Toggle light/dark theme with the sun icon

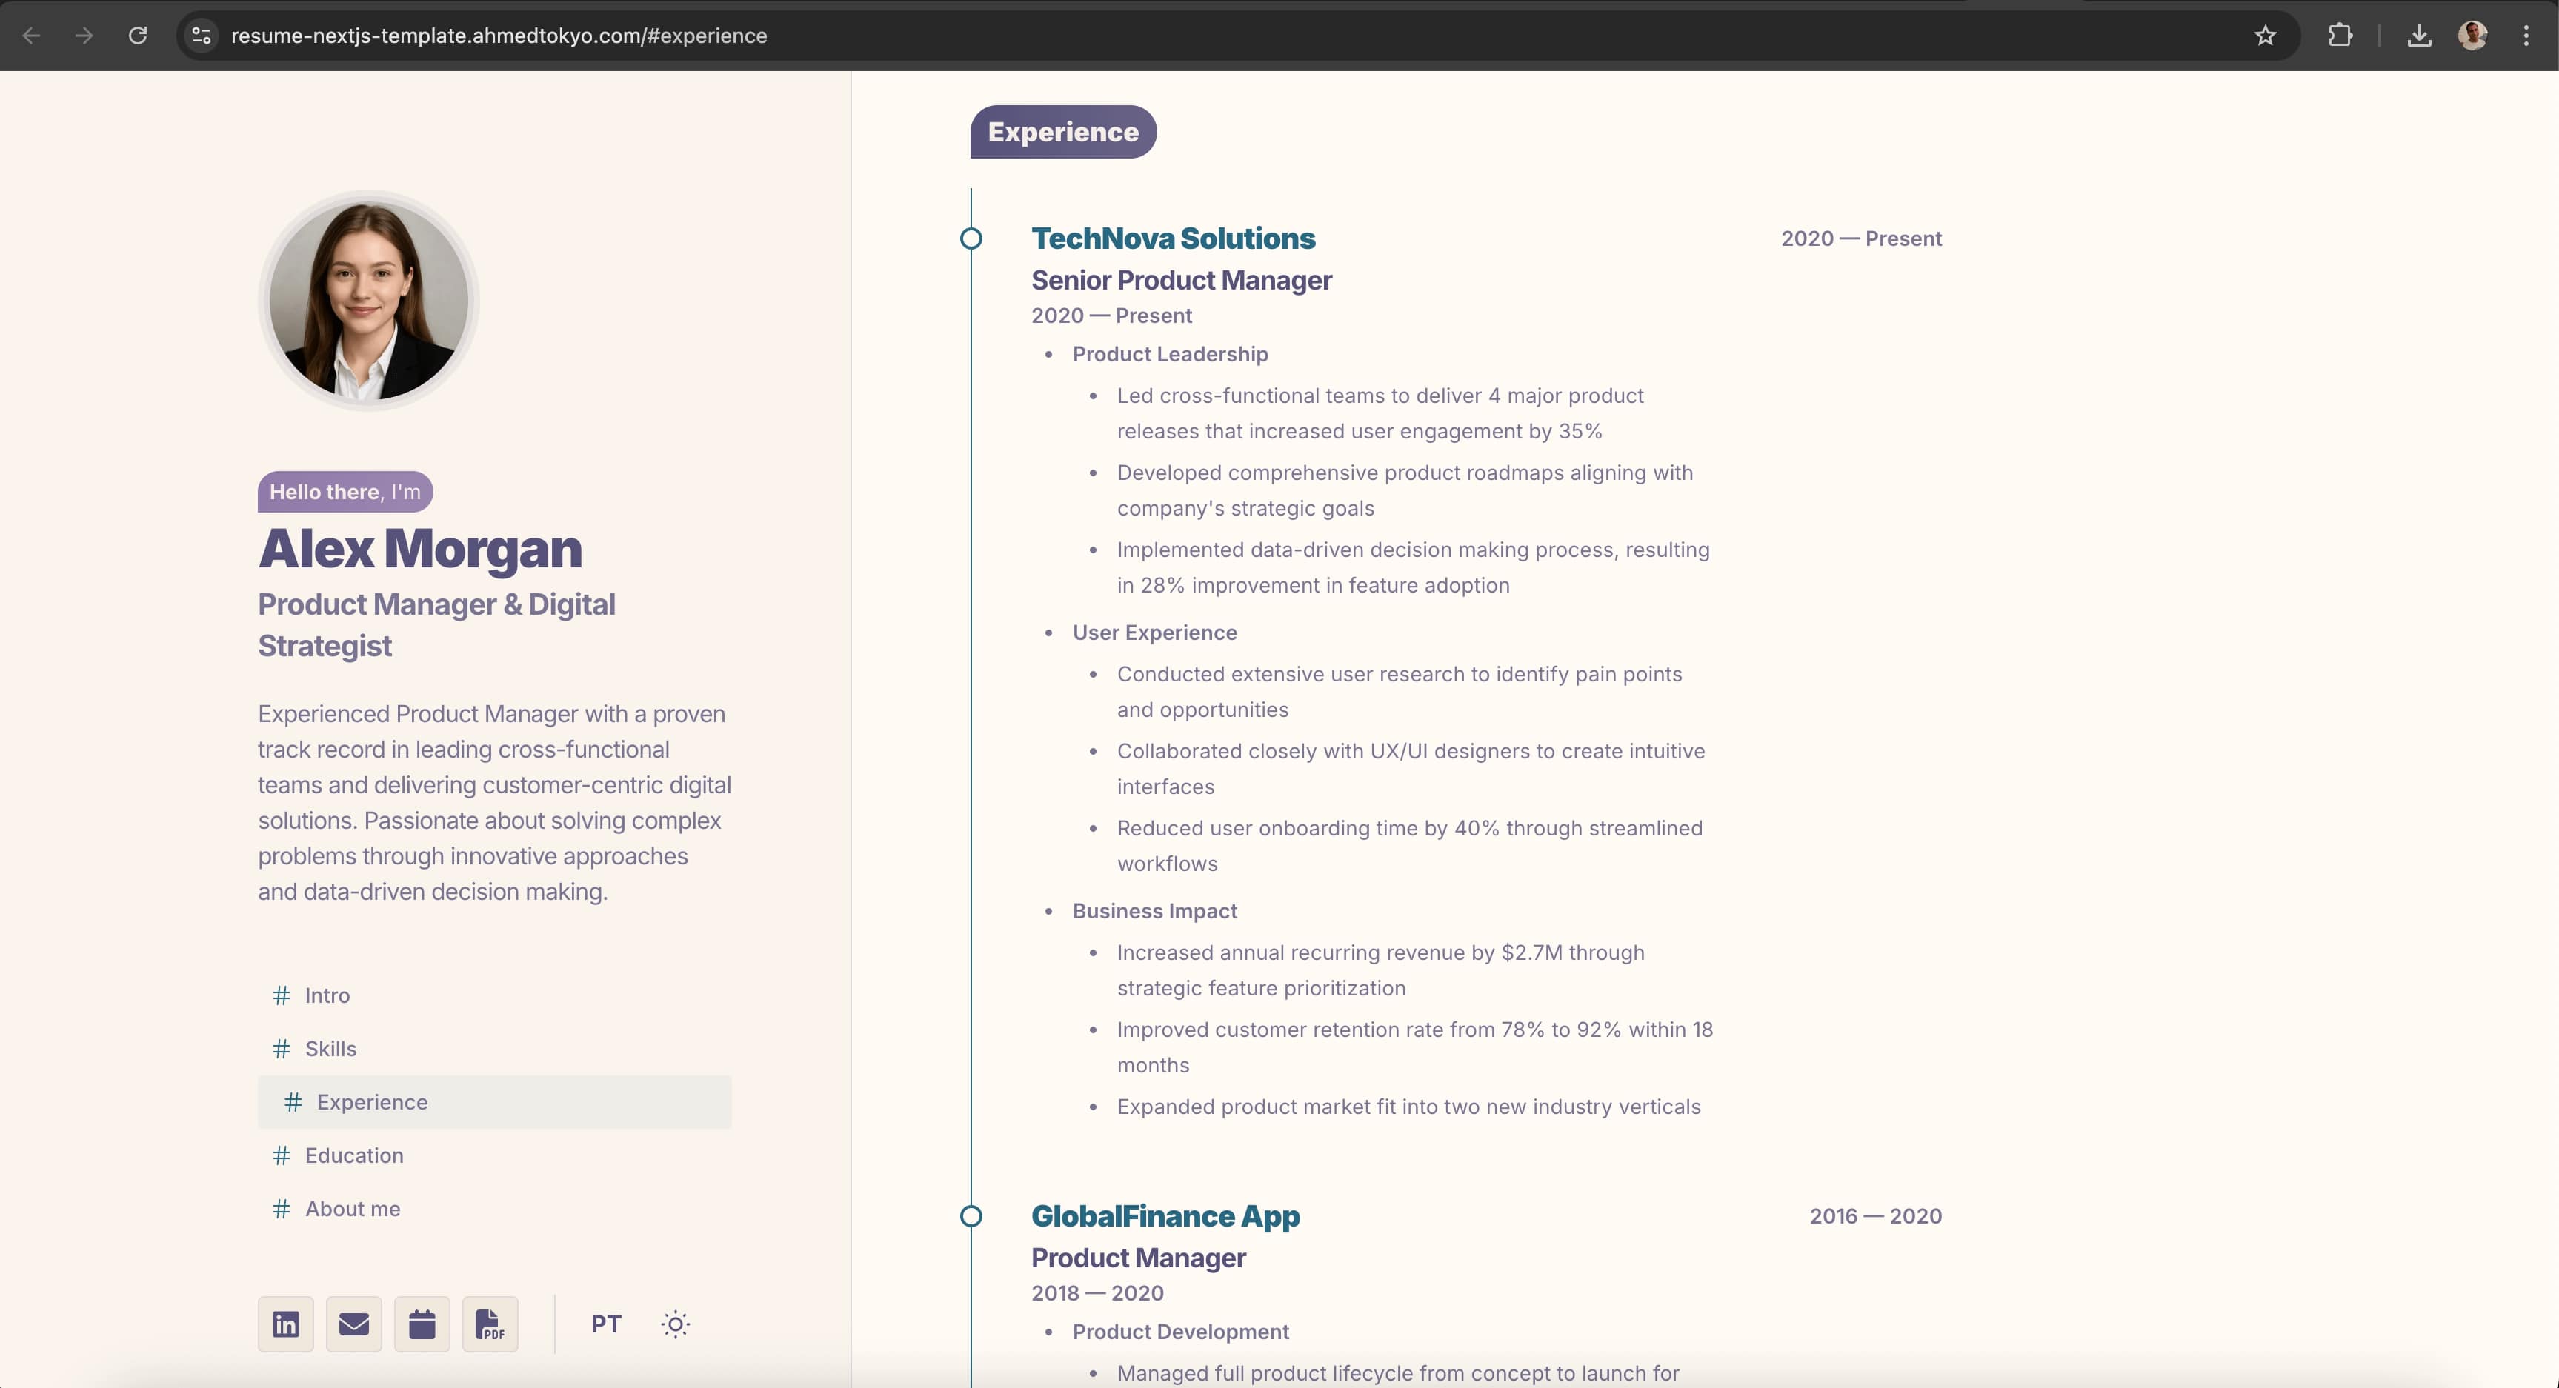click(676, 1324)
